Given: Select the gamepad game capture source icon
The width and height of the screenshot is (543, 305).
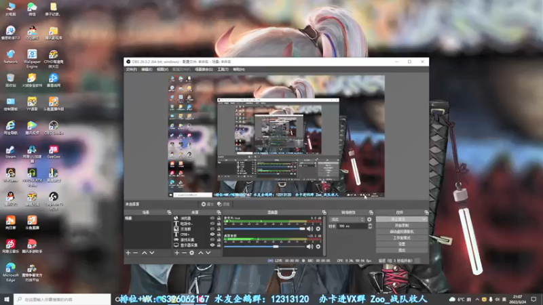Looking at the screenshot, I should [176, 240].
